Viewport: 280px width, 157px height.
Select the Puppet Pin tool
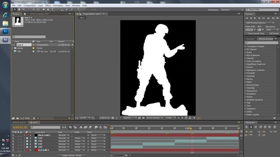pyautogui.click(x=78, y=10)
